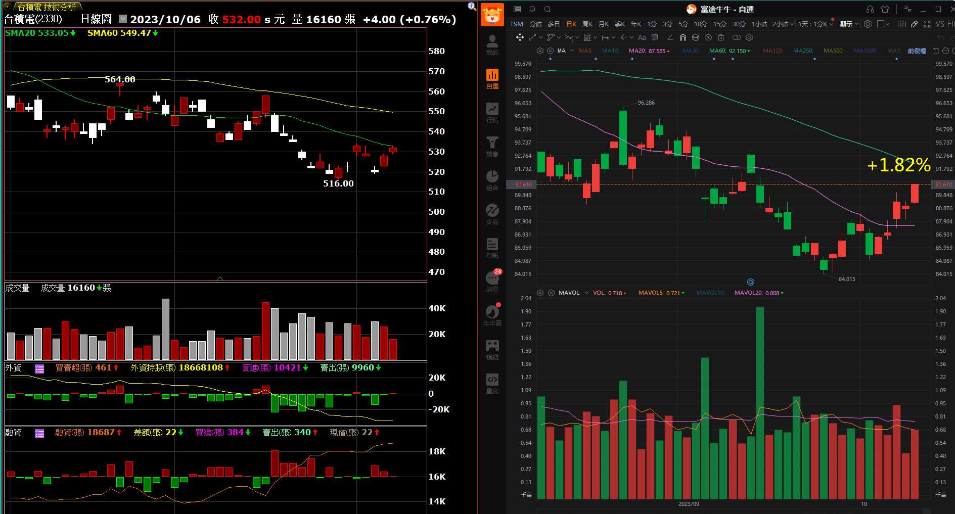
Task: Open the 模擬 paper trading sidebar icon
Action: point(492,350)
